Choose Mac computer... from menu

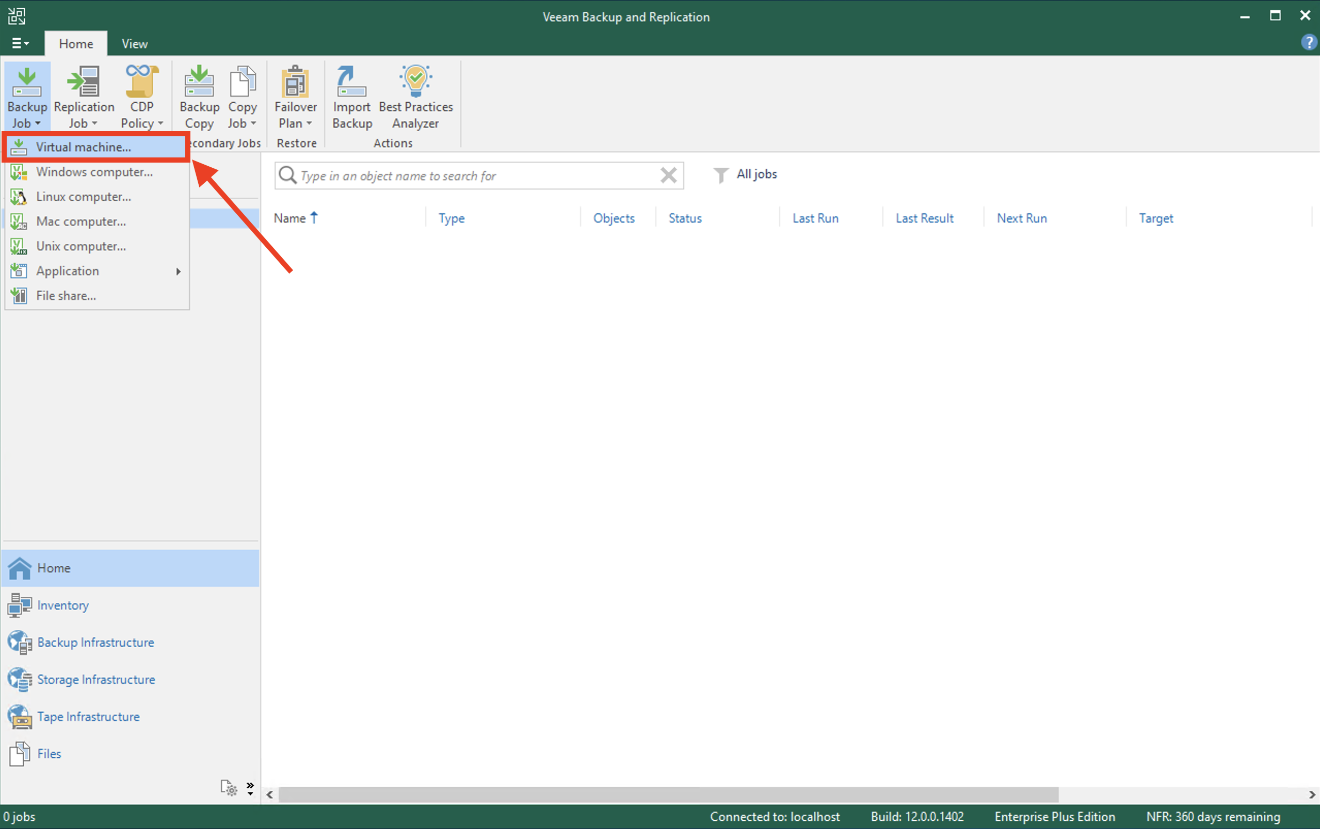pyautogui.click(x=96, y=221)
